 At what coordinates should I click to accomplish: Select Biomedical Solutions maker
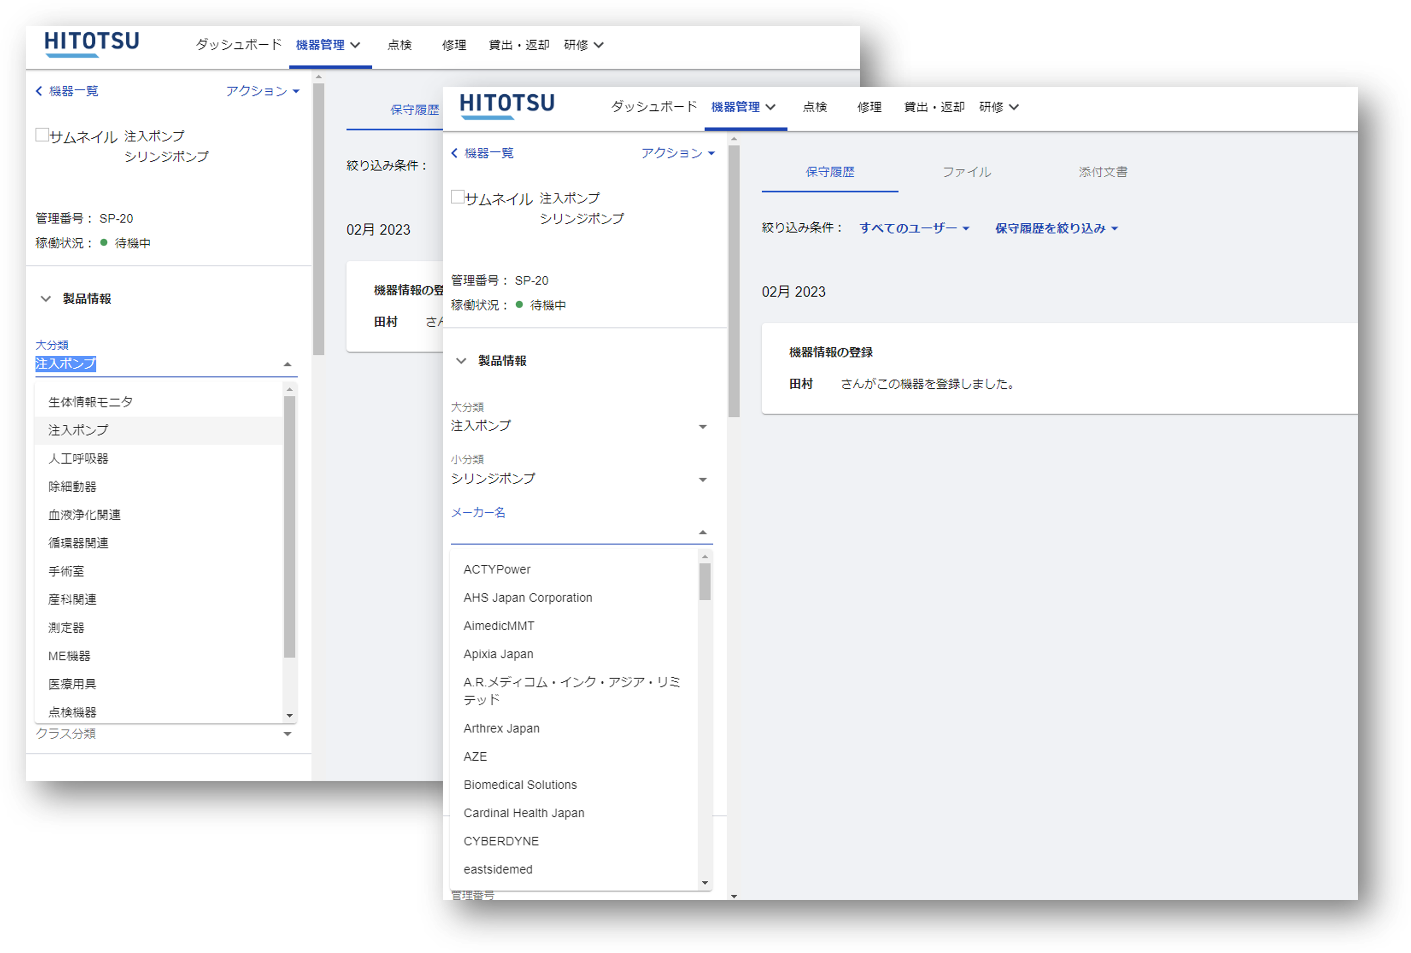574,785
